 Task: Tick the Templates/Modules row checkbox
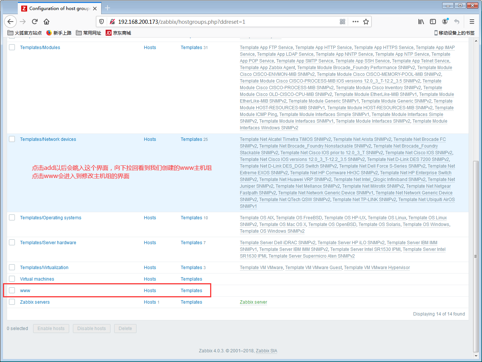pos(12,47)
